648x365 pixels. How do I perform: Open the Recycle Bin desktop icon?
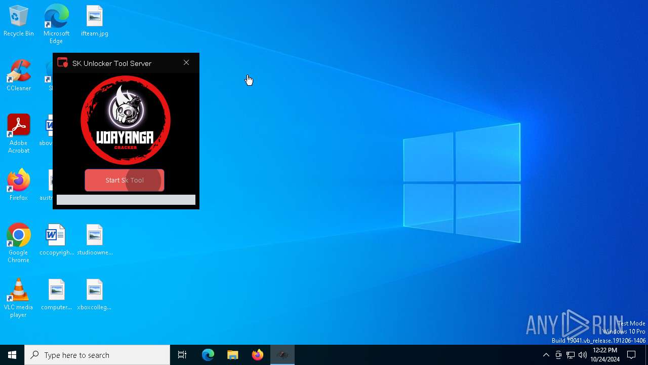coord(19,21)
